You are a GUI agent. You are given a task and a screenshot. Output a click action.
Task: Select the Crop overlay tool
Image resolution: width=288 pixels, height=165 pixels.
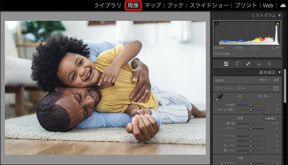pos(237,64)
